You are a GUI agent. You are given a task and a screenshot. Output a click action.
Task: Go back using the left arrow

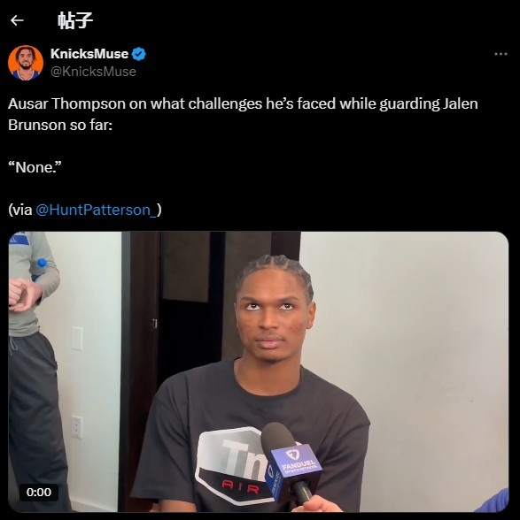17,20
